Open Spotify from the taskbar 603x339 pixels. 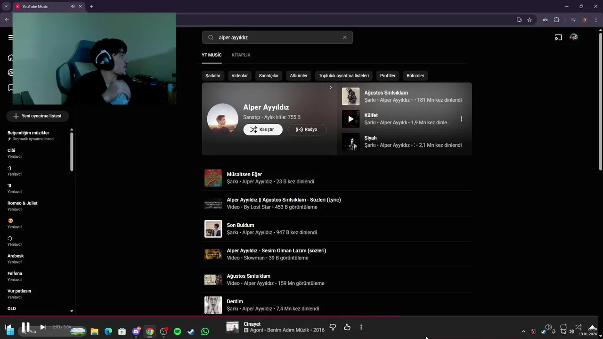pyautogui.click(x=177, y=331)
